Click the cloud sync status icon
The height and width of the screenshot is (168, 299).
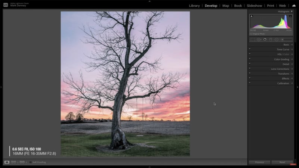[x=293, y=6]
